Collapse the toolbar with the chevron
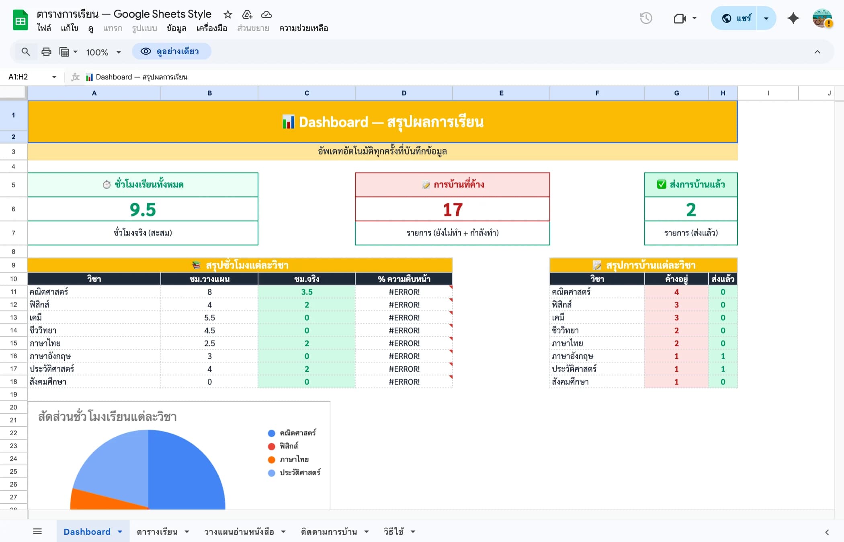The image size is (844, 542). coord(817,51)
